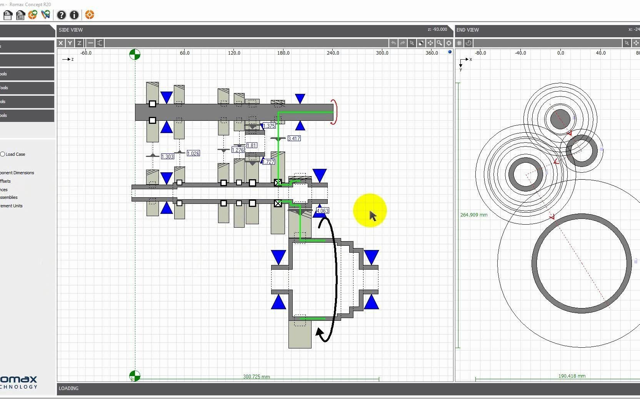The image size is (640, 400).
Task: Choose the pan arrows tool in Side View
Action: pos(430,43)
